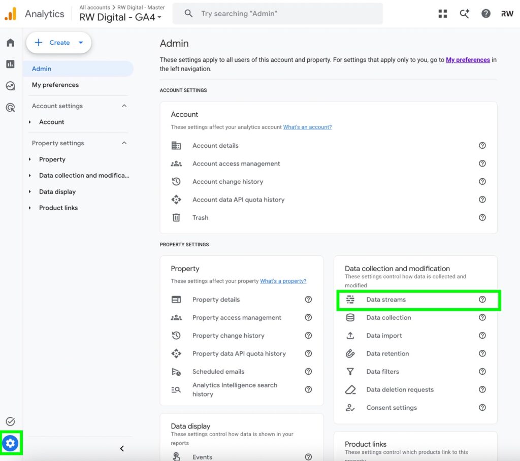Expand the Data display tree item
Image resolution: width=520 pixels, height=461 pixels.
[x=30, y=192]
